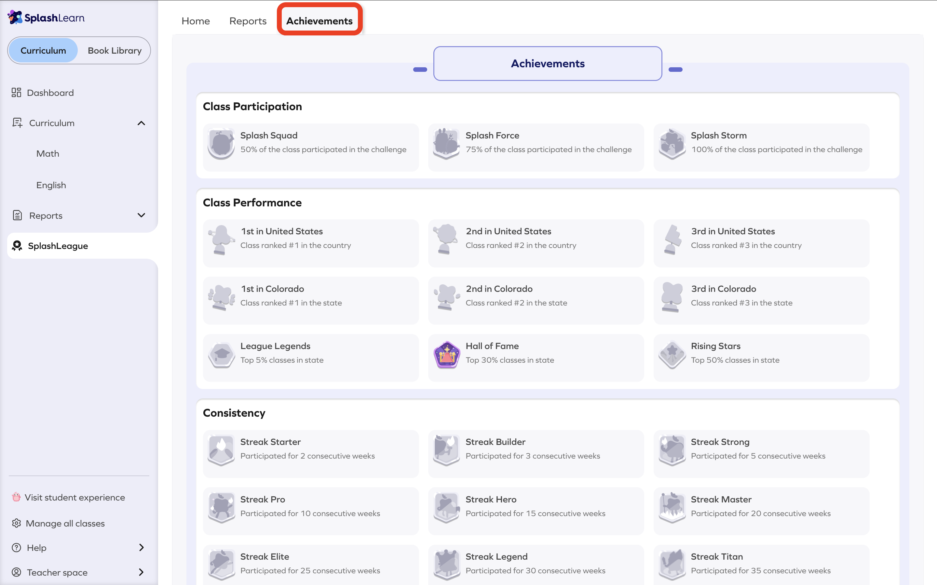This screenshot has width=937, height=585.
Task: Click the Rising Stars badge icon
Action: click(672, 355)
